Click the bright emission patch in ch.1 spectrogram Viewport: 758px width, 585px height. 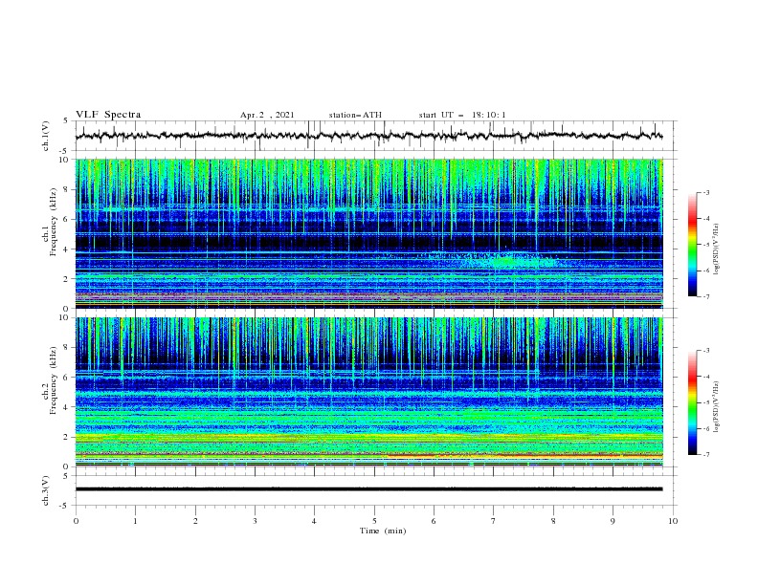[x=507, y=262]
